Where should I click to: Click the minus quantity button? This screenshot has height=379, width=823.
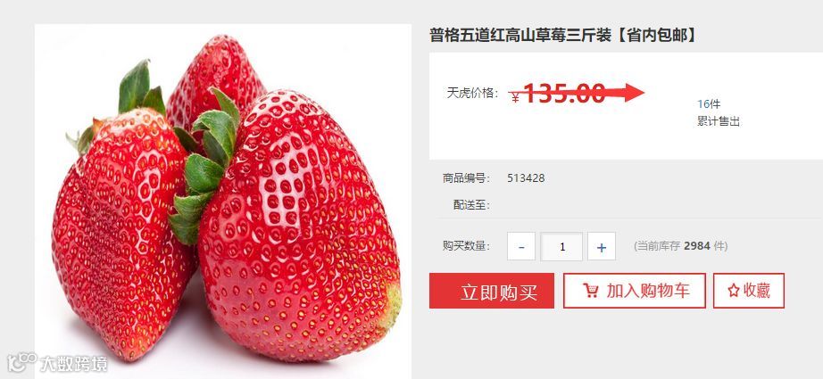(521, 246)
